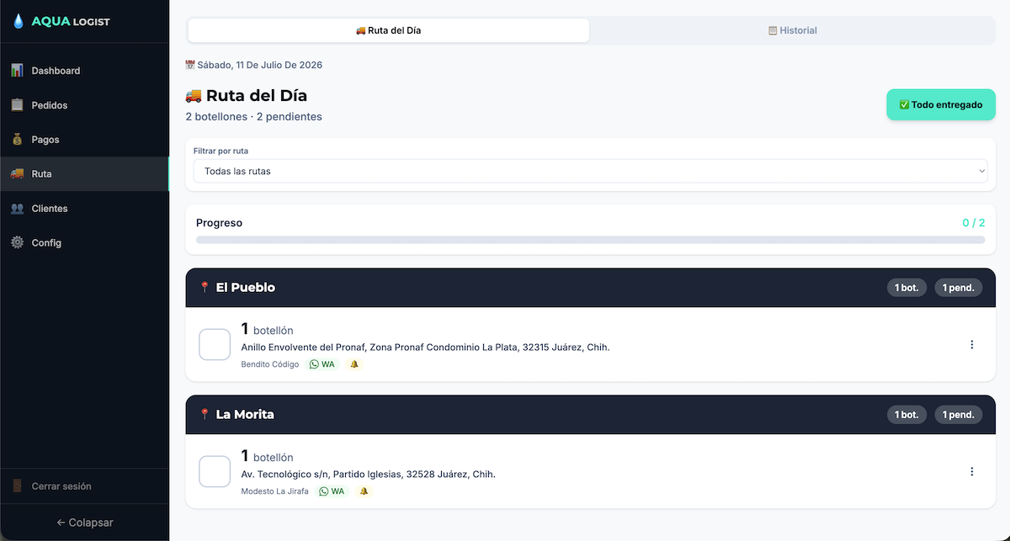Click the Pedidos clipboard icon
Image resolution: width=1010 pixels, height=541 pixels.
[17, 105]
